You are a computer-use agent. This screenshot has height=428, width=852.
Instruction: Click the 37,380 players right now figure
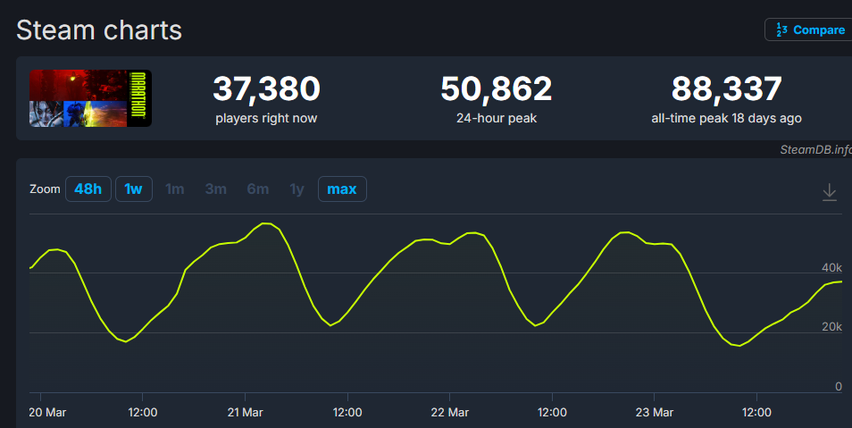pos(266,88)
